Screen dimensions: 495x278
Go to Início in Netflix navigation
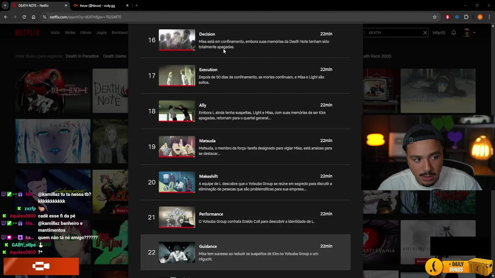(x=55, y=32)
